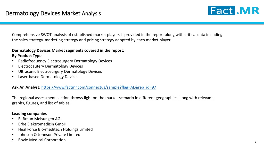Click Johnson & Johnson Private Limited entry
Image resolution: width=264 pixels, height=148 pixels.
49,135
